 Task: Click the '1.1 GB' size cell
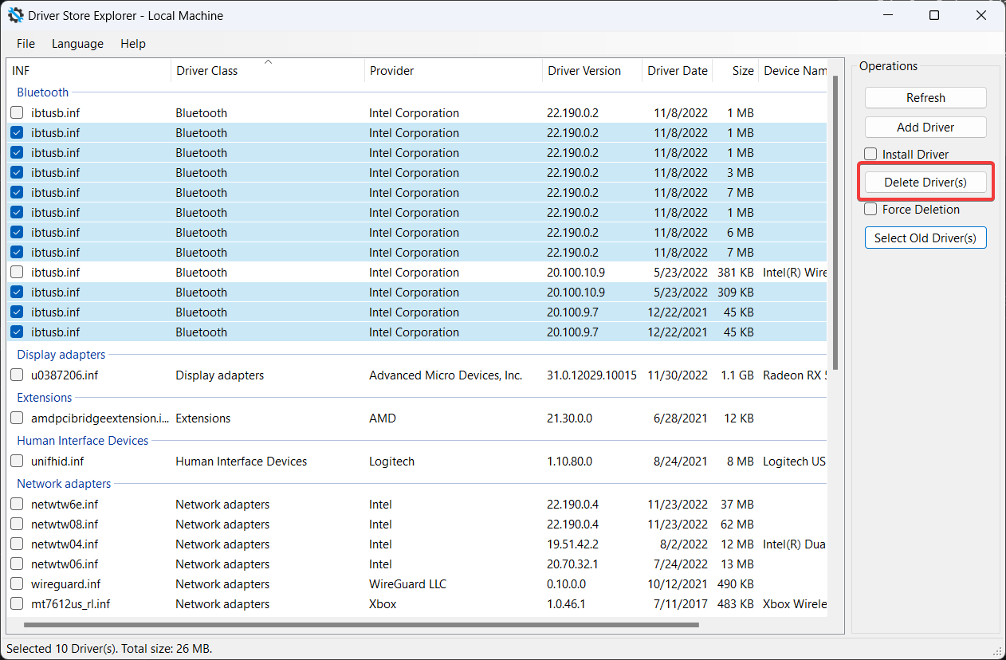coord(737,375)
